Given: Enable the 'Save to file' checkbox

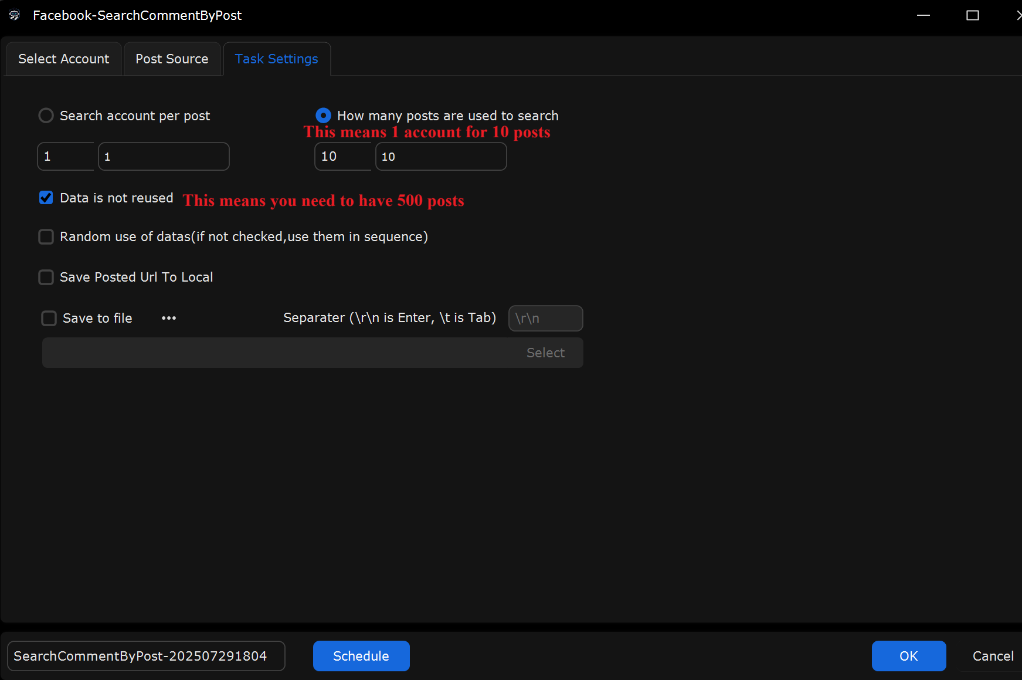Looking at the screenshot, I should pyautogui.click(x=49, y=318).
